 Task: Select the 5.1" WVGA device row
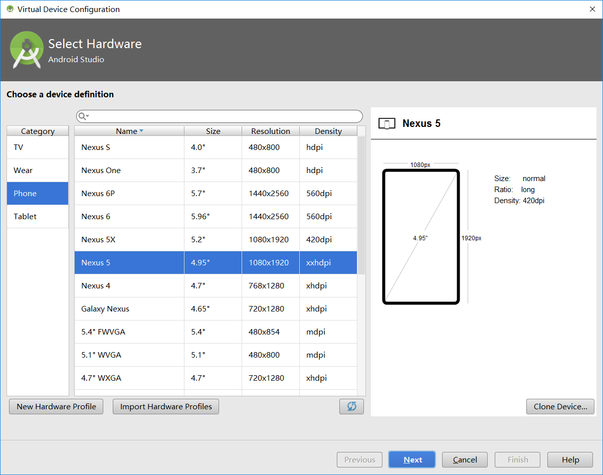click(x=216, y=355)
